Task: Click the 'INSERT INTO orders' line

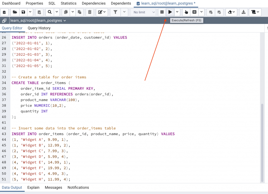Action: 69,37
